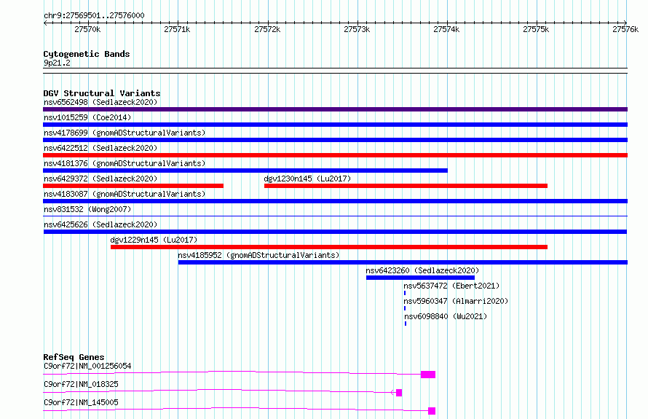Open the nsv6429372 (Sedlazeck2020) label
The height and width of the screenshot is (419, 648).
(100, 179)
